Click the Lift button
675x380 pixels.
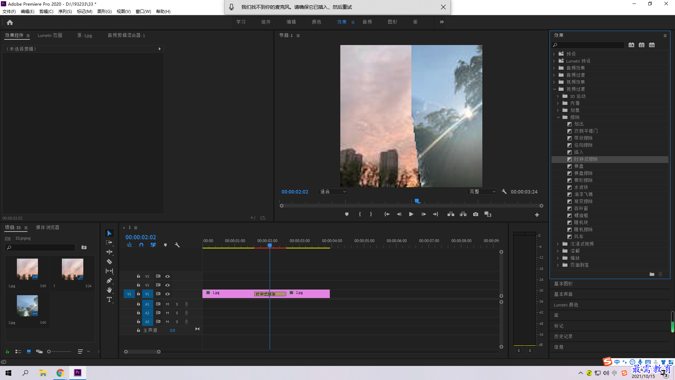point(451,214)
